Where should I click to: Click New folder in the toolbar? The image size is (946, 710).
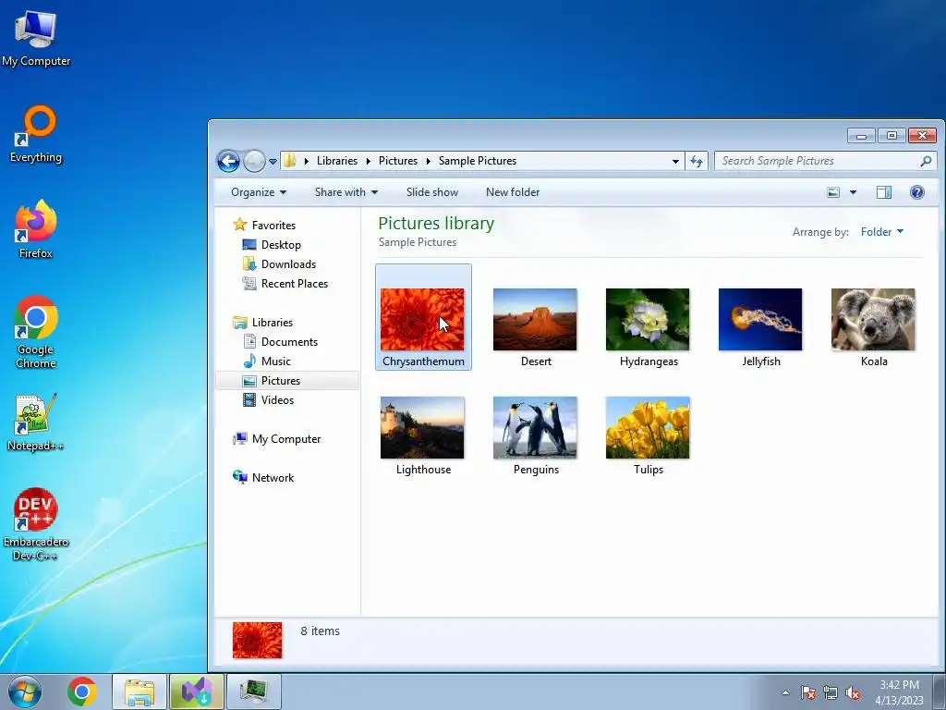pyautogui.click(x=513, y=192)
